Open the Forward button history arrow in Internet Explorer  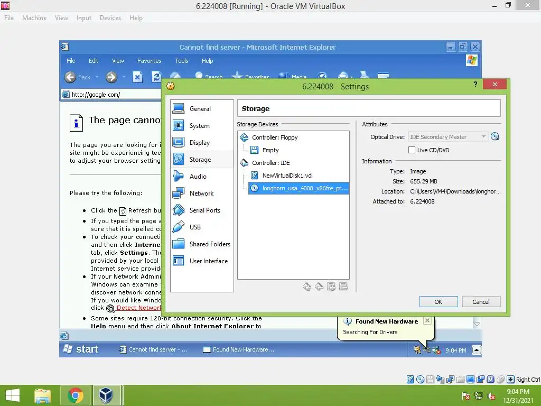pos(124,77)
